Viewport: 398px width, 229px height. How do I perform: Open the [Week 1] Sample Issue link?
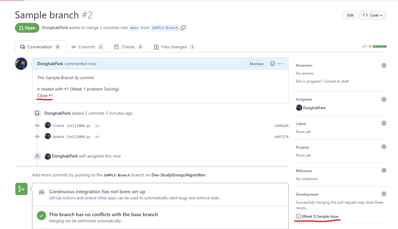click(320, 216)
